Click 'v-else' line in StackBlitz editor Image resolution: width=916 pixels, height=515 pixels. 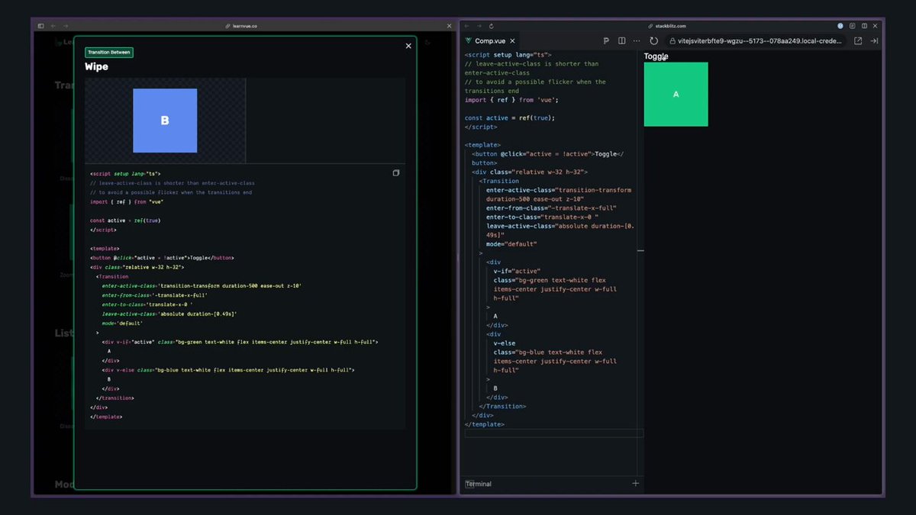coord(505,343)
